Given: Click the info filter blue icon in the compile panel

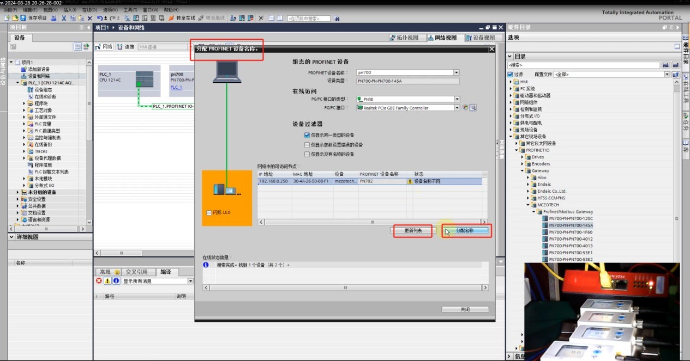Looking at the screenshot, I should [116, 281].
